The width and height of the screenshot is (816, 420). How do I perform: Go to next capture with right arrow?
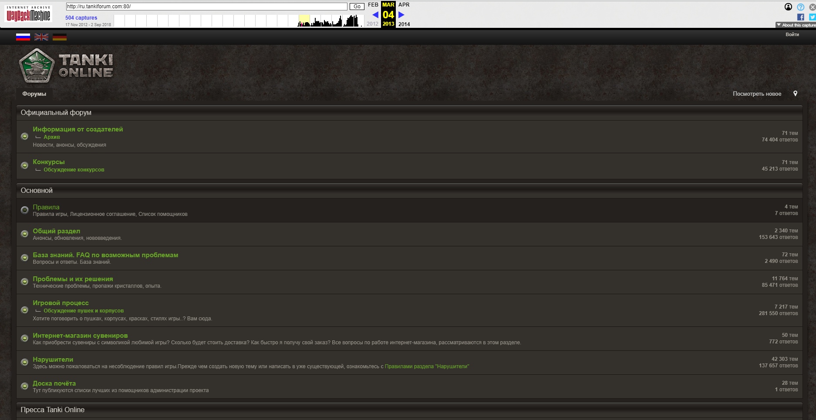tap(401, 14)
